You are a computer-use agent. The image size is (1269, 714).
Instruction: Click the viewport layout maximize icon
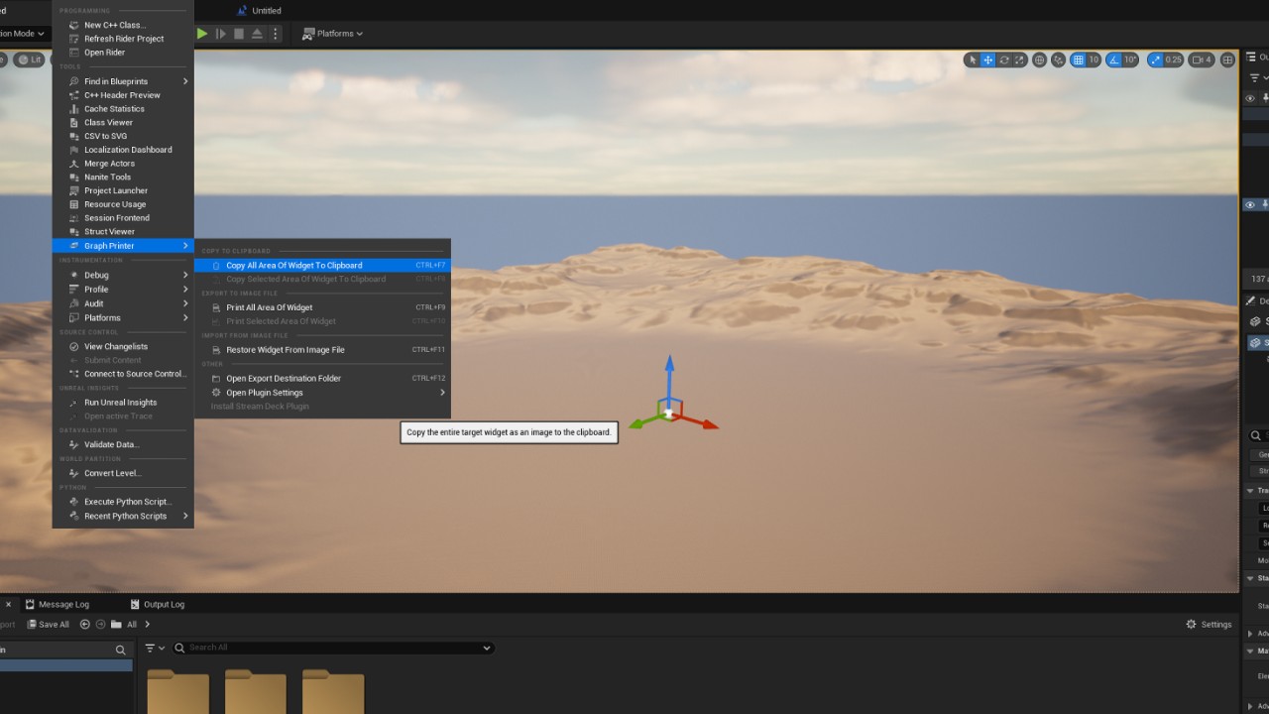pyautogui.click(x=1227, y=59)
